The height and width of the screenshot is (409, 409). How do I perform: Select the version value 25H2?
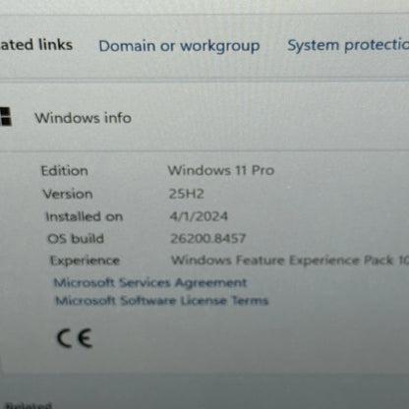(187, 194)
